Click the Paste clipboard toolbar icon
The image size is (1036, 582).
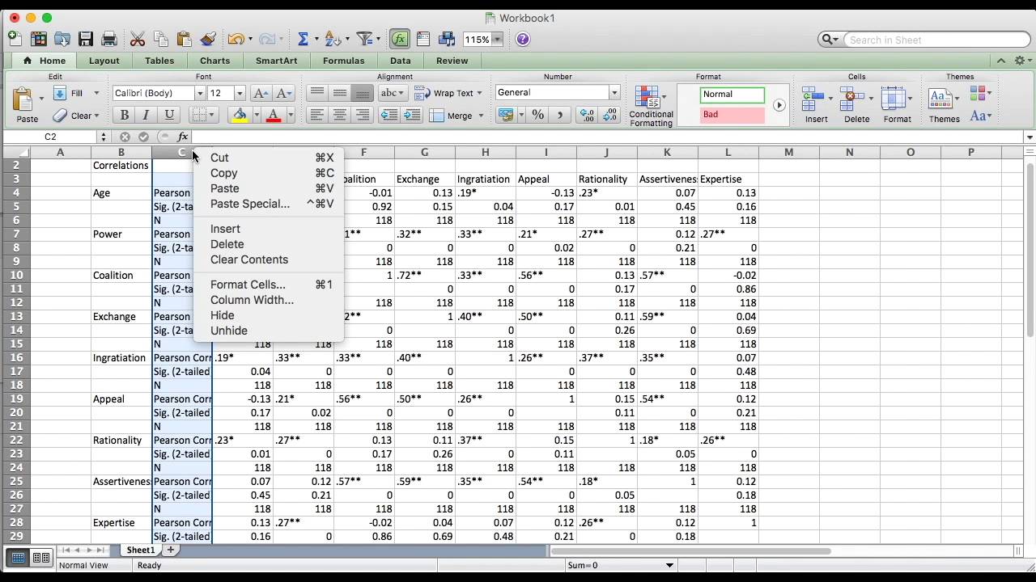point(185,39)
